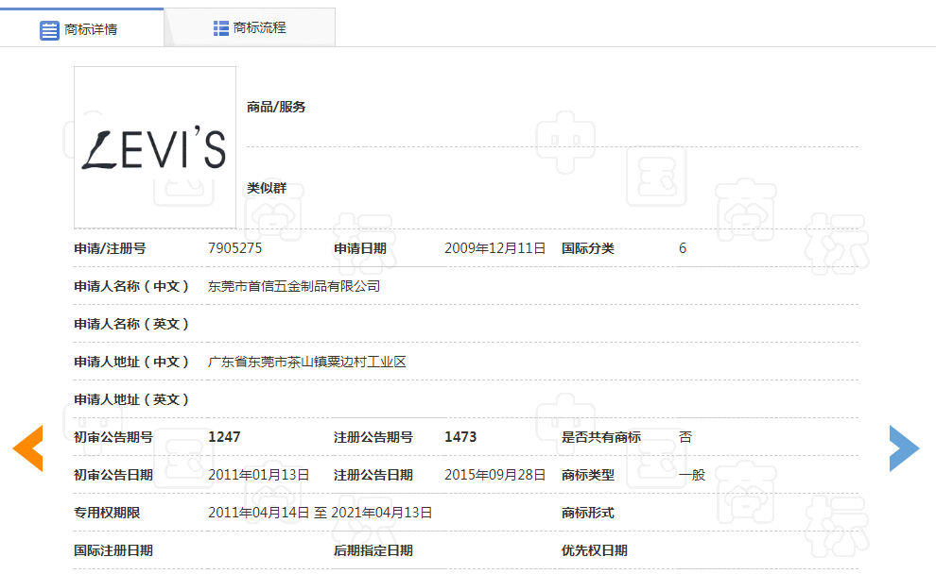Viewport: 936px width, 574px height.
Task: Click application date 2009年12月11日
Action: coord(495,248)
